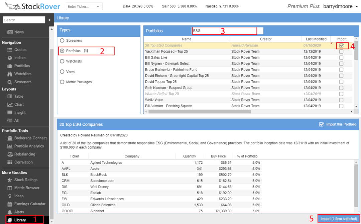Open Alerts bell icon
The height and width of the screenshot is (224, 361).
click(x=10, y=212)
